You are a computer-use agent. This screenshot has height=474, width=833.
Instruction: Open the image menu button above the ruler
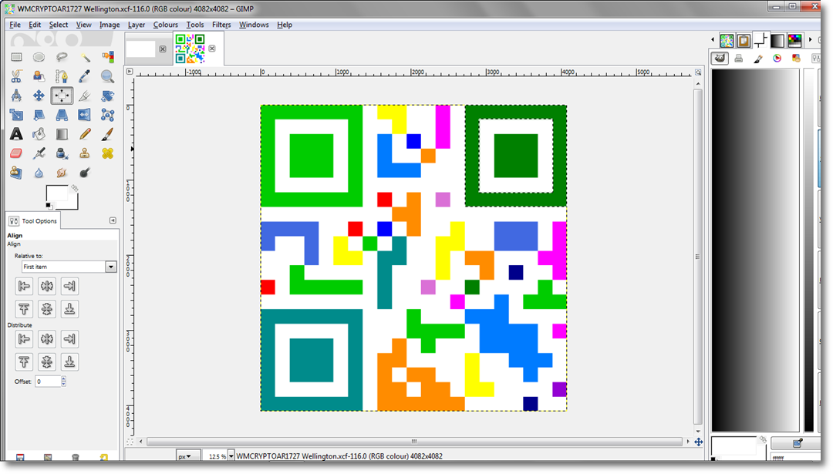point(130,71)
